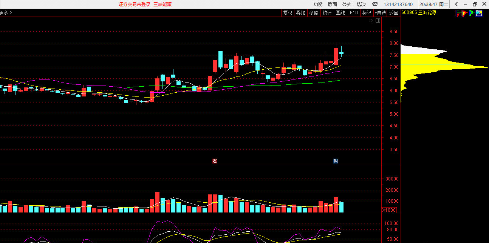
Task: Click the back arrow in the title bar
Action: [457, 4]
